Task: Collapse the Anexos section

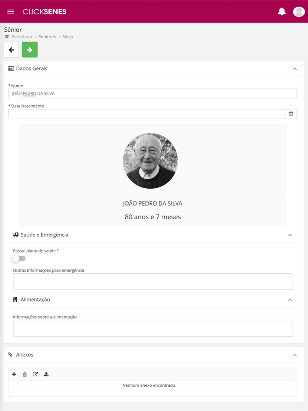Action: 295,355
